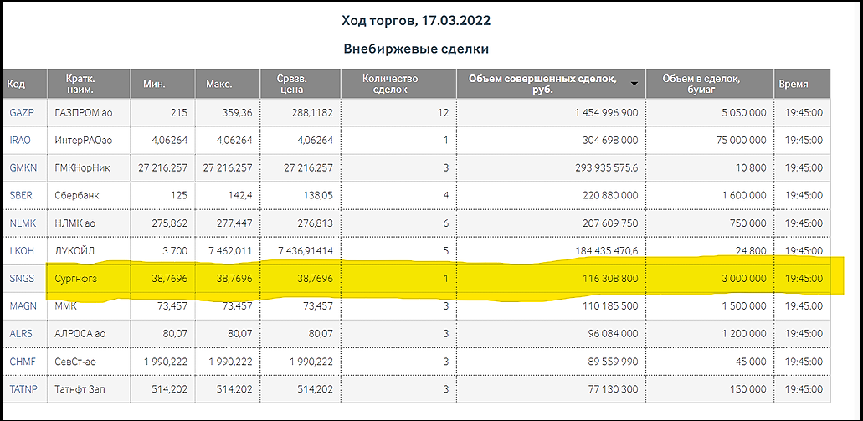
Task: Open the GAZP ticker link
Action: pos(22,113)
